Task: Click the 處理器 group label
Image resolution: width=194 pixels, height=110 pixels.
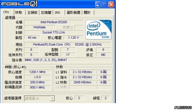Action: click(10, 18)
